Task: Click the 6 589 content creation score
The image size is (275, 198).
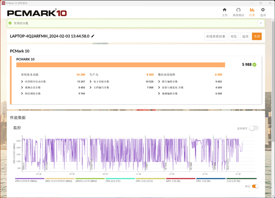Action: (218, 75)
